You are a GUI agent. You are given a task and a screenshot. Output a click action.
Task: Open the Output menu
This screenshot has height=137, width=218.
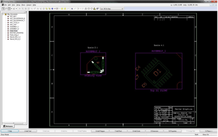[x=29, y=5]
